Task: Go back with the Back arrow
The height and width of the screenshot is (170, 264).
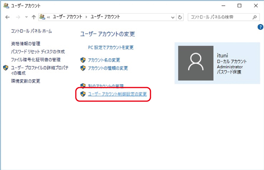Action: [x=7, y=17]
